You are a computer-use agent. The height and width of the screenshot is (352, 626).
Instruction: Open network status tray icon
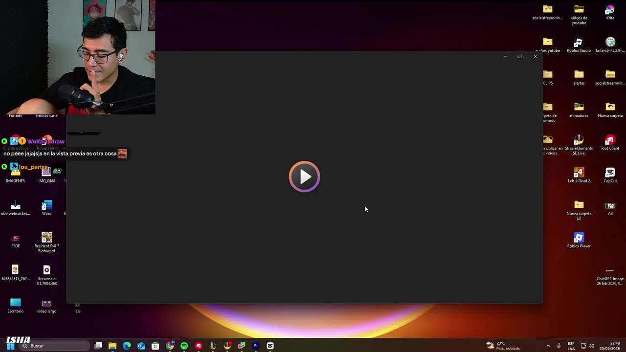(583, 346)
